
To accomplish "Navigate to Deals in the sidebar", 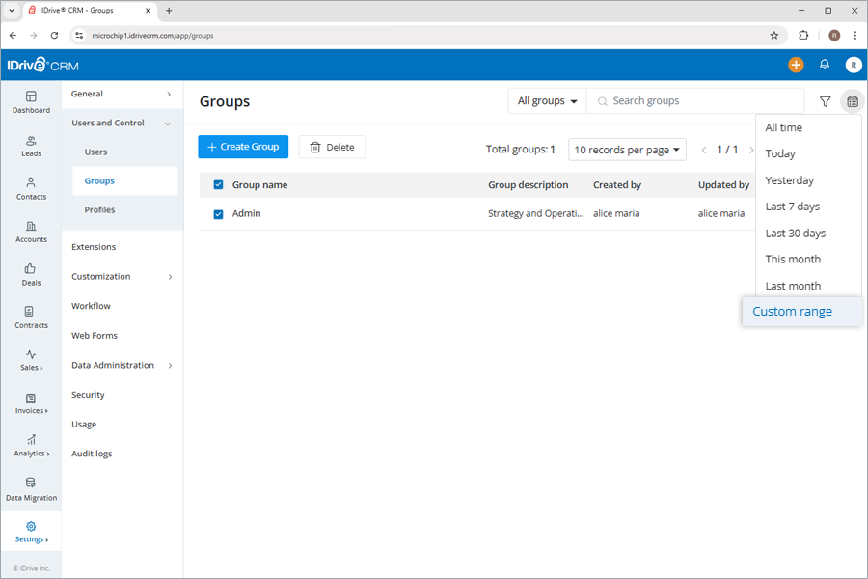I will pyautogui.click(x=31, y=276).
